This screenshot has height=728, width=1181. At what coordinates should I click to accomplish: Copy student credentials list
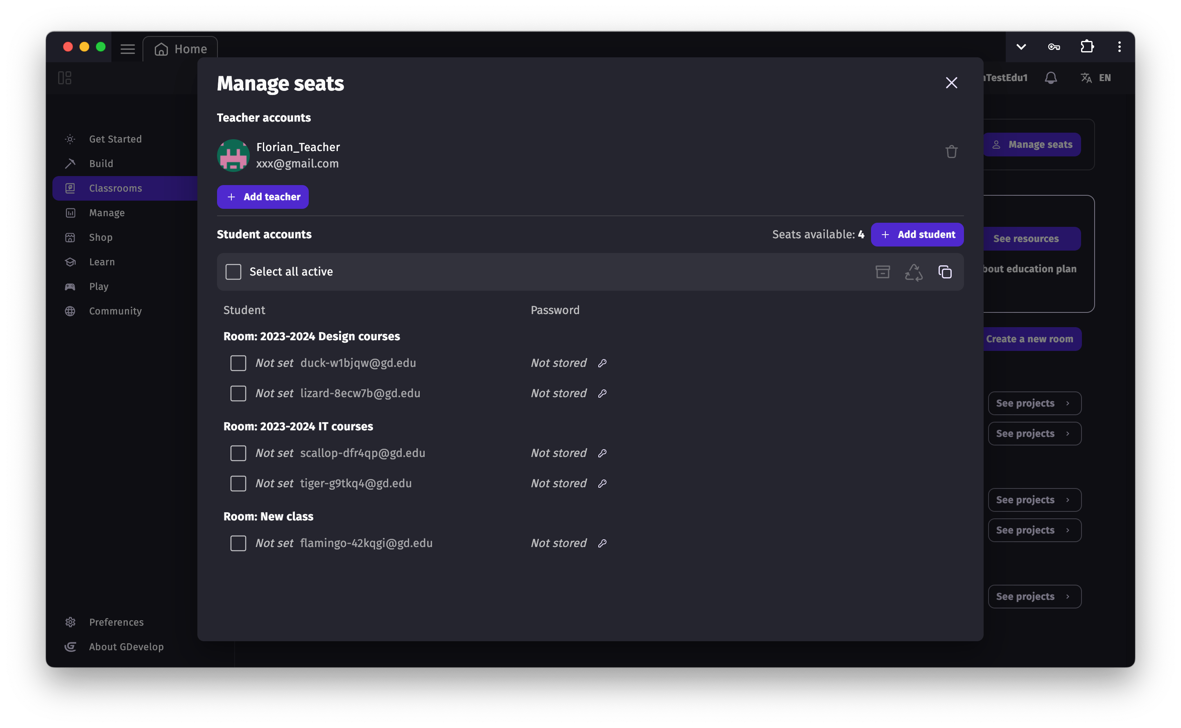[x=945, y=271]
